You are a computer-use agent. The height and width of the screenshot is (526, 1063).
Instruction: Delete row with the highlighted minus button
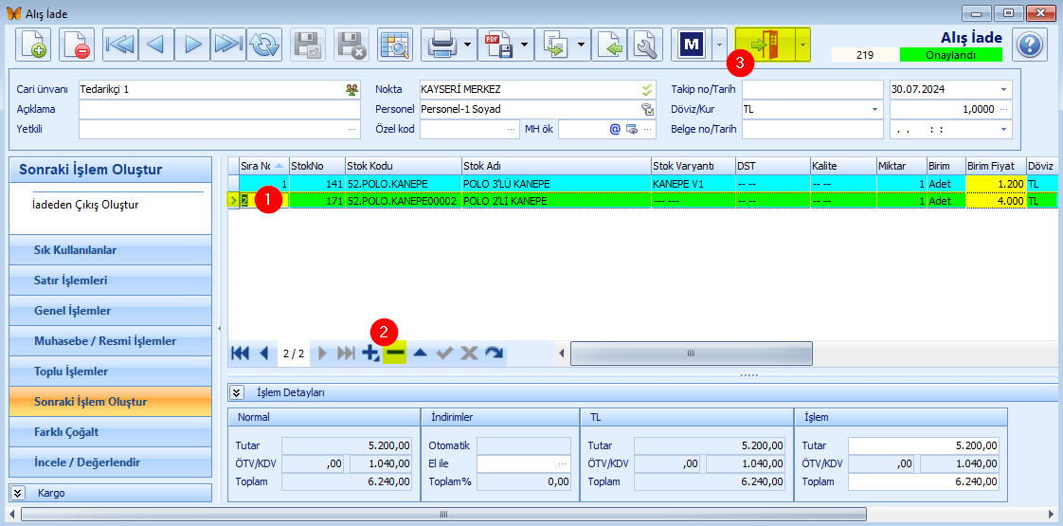[x=394, y=353]
